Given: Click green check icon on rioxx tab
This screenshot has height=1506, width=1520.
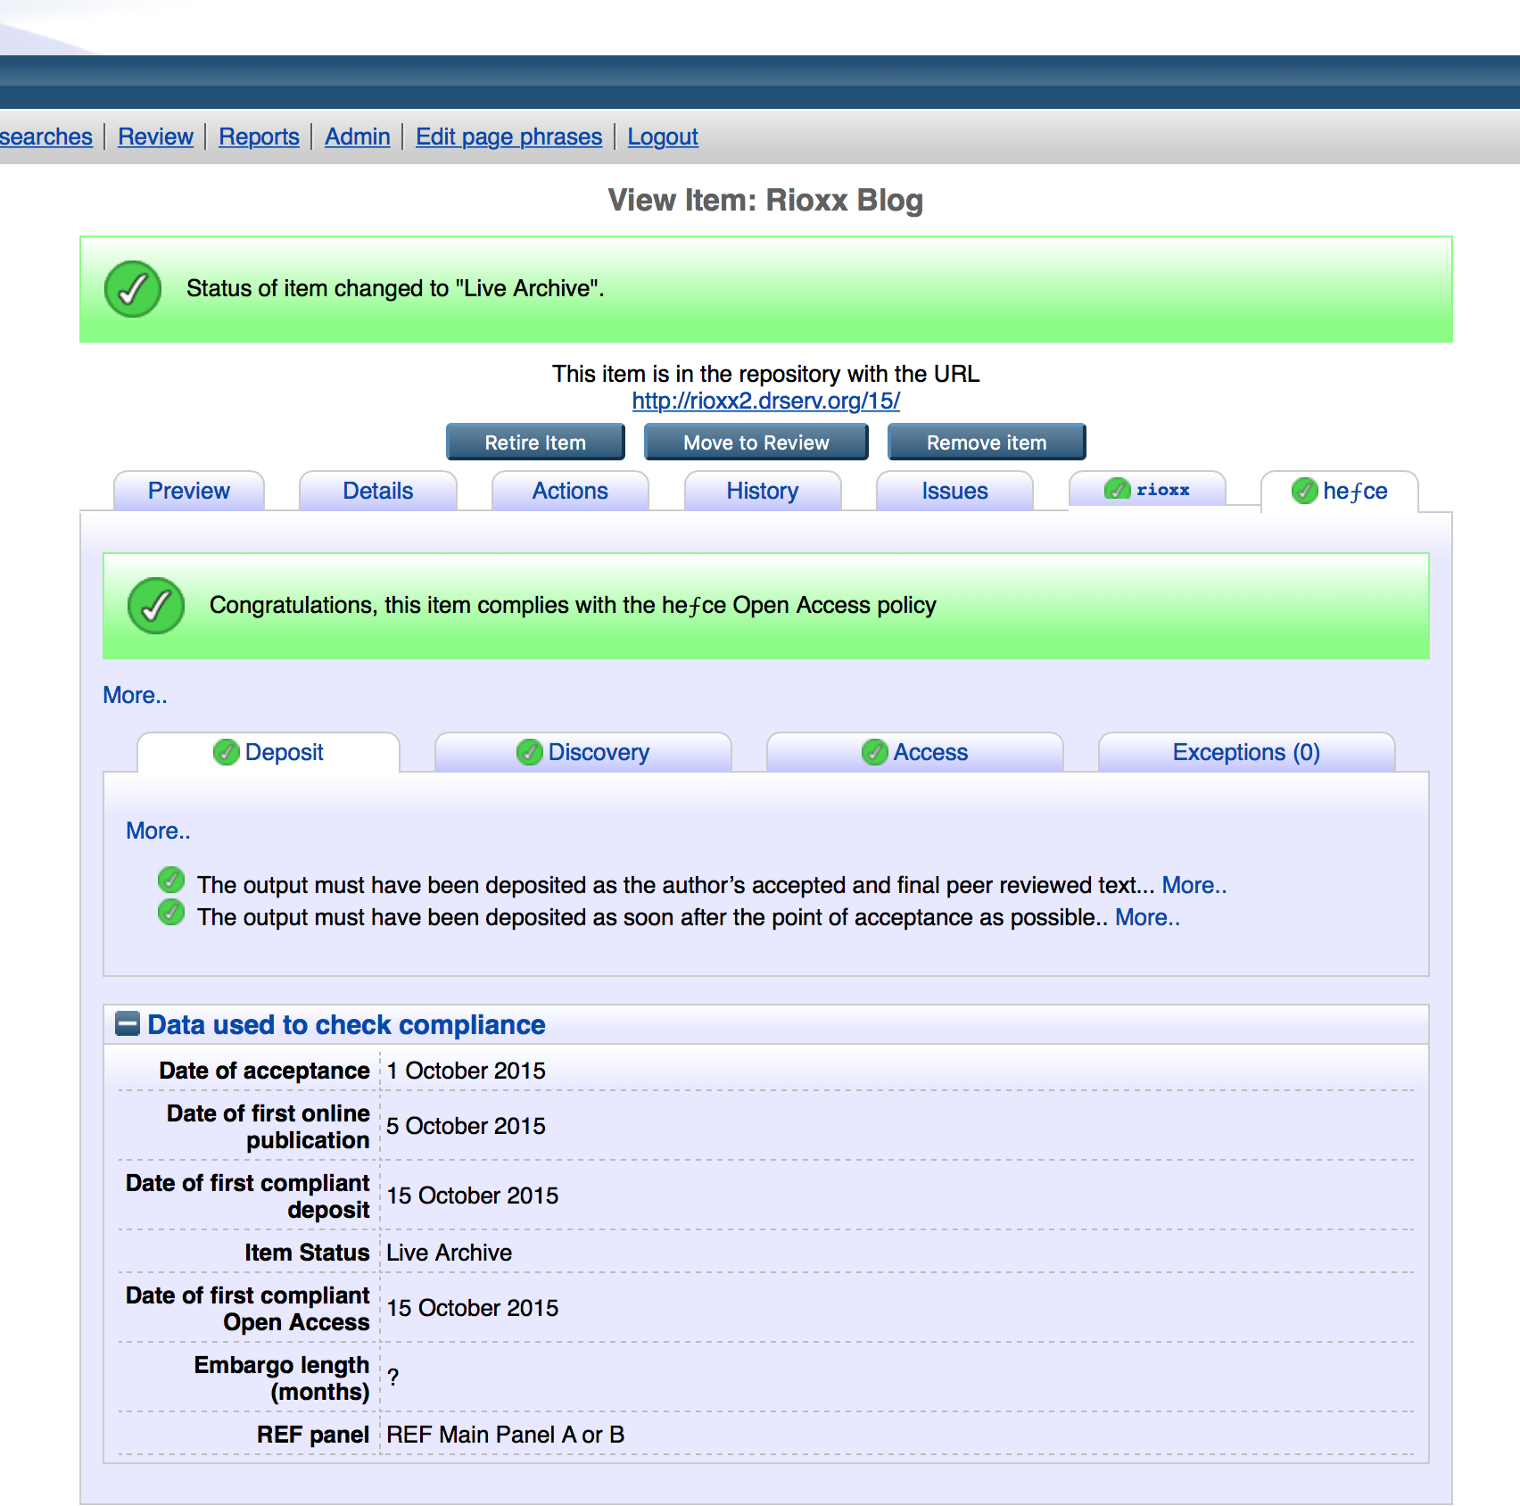Looking at the screenshot, I should 1117,490.
